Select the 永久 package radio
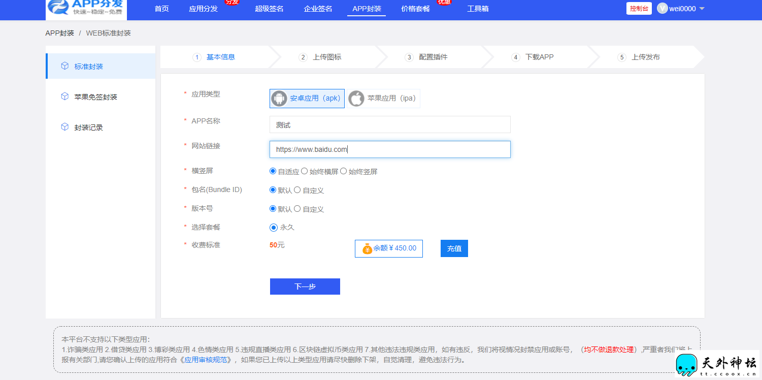Image resolution: width=762 pixels, height=380 pixels. pos(274,228)
